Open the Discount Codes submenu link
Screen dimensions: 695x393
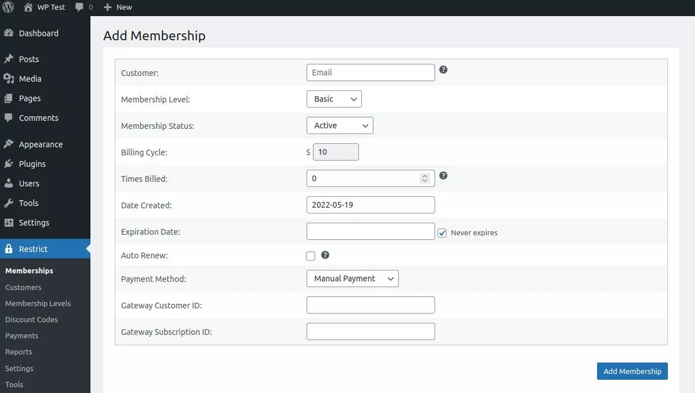[x=32, y=319]
